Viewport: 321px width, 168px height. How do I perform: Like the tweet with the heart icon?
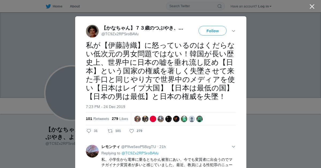pyautogui.click(x=132, y=131)
